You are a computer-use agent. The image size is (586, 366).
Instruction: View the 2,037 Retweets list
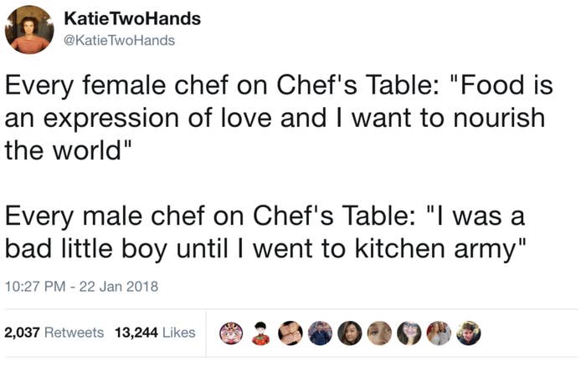54,333
